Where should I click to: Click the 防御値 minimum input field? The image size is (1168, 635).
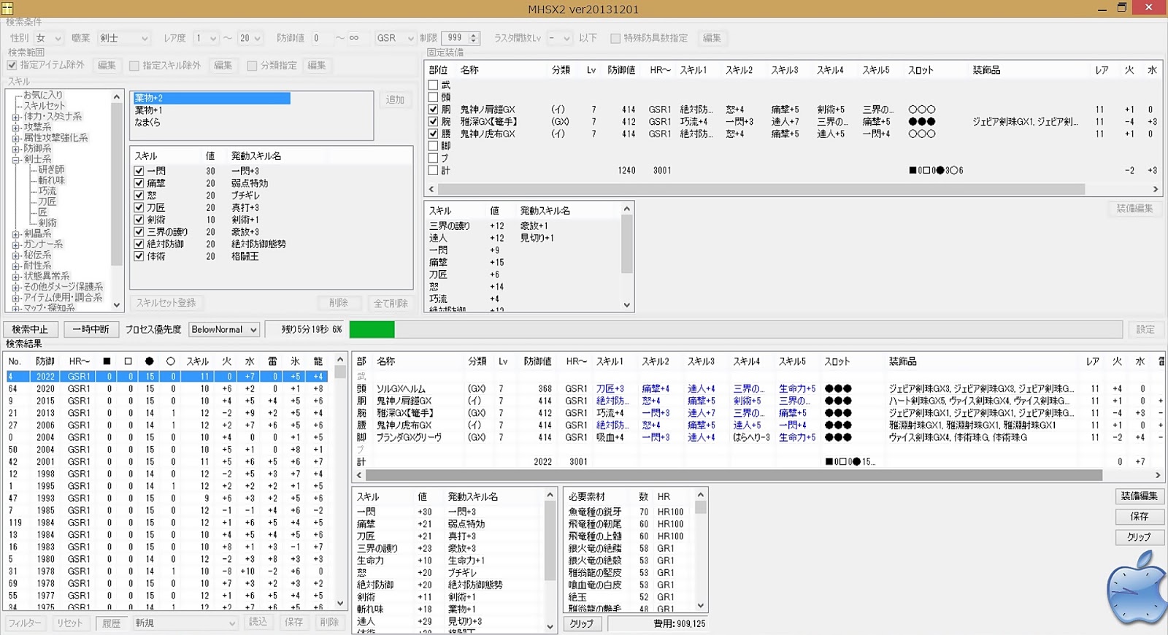coord(321,38)
